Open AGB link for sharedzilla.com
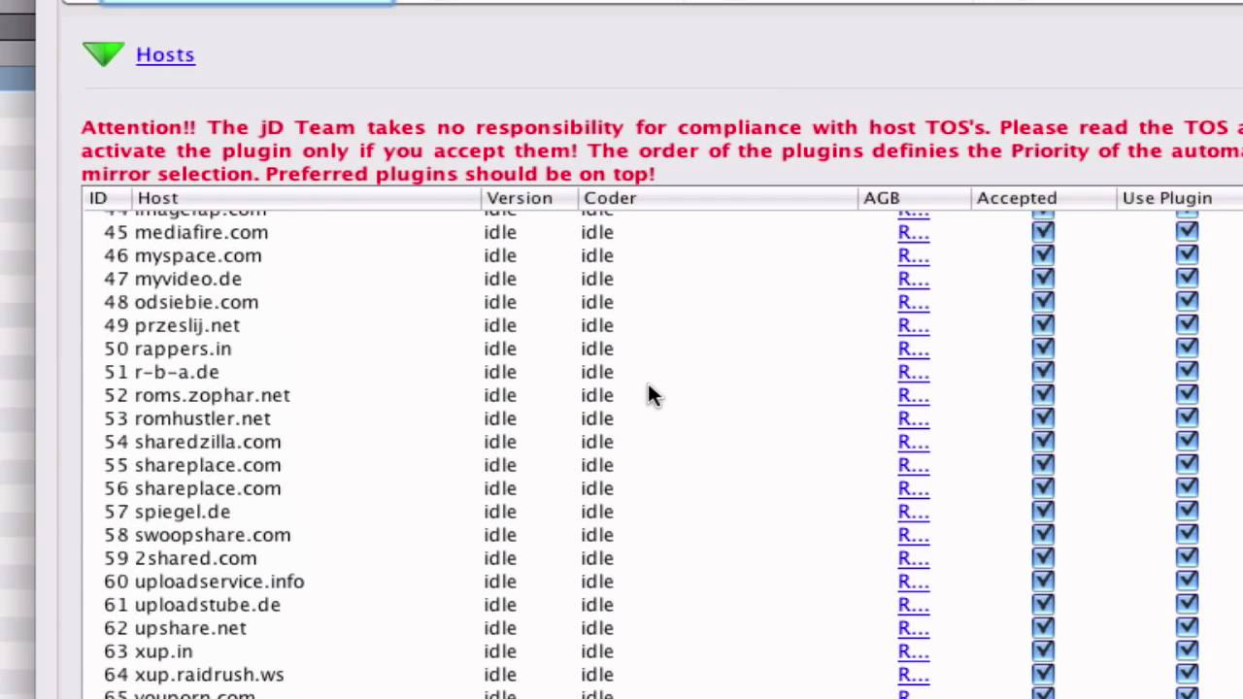Viewport: 1243px width, 699px height. (913, 442)
